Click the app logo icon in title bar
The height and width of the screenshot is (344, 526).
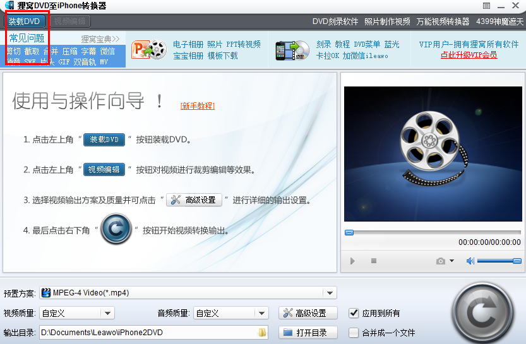point(9,5)
